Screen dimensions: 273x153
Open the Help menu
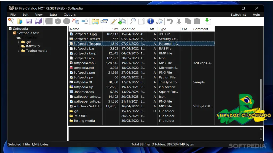pos(256,15)
